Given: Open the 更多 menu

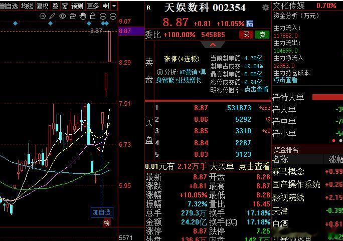Looking at the screenshot, I should [93, 6].
